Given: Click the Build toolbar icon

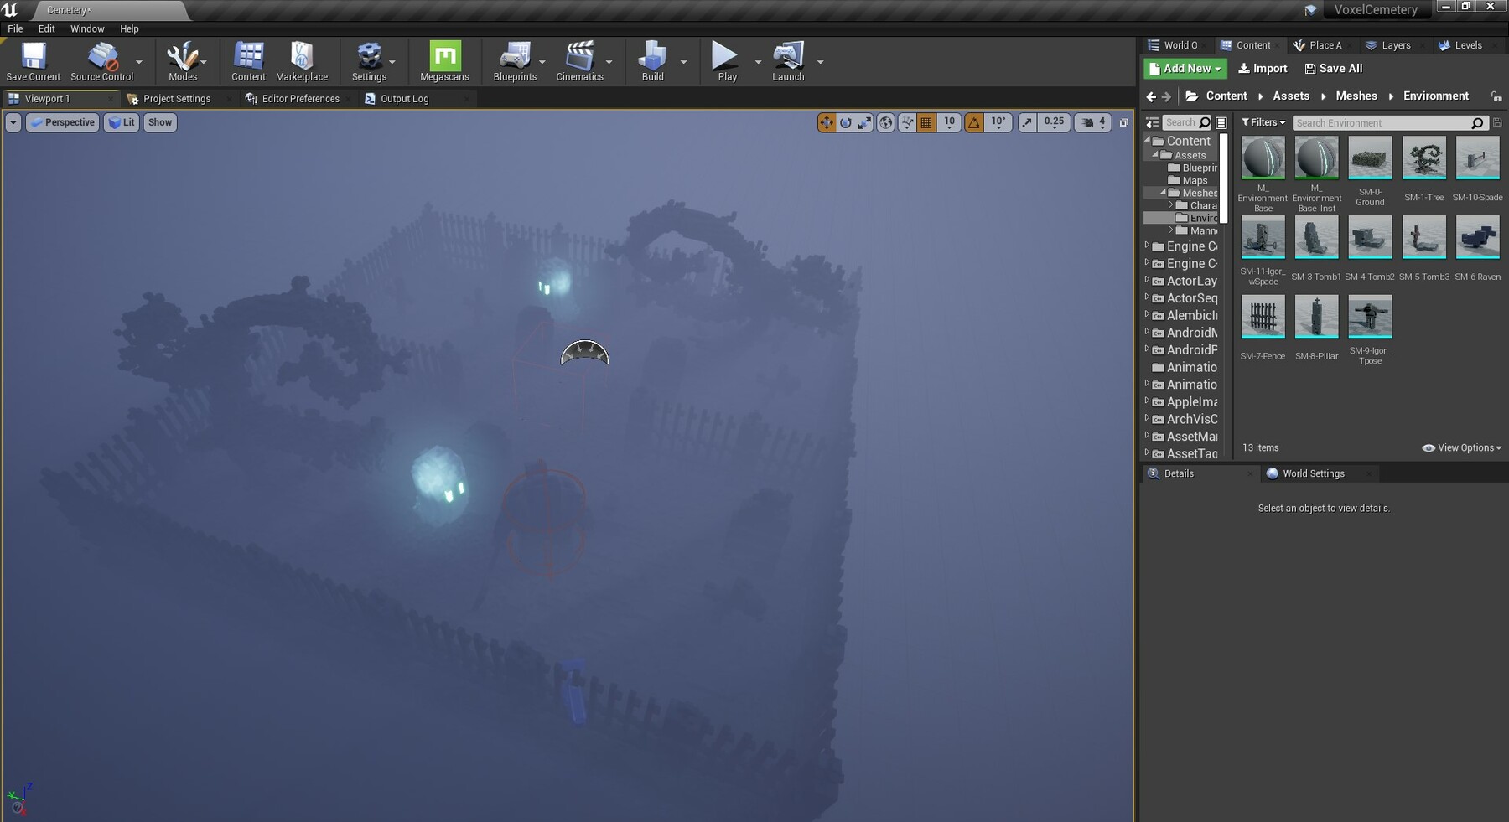Looking at the screenshot, I should pos(652,59).
